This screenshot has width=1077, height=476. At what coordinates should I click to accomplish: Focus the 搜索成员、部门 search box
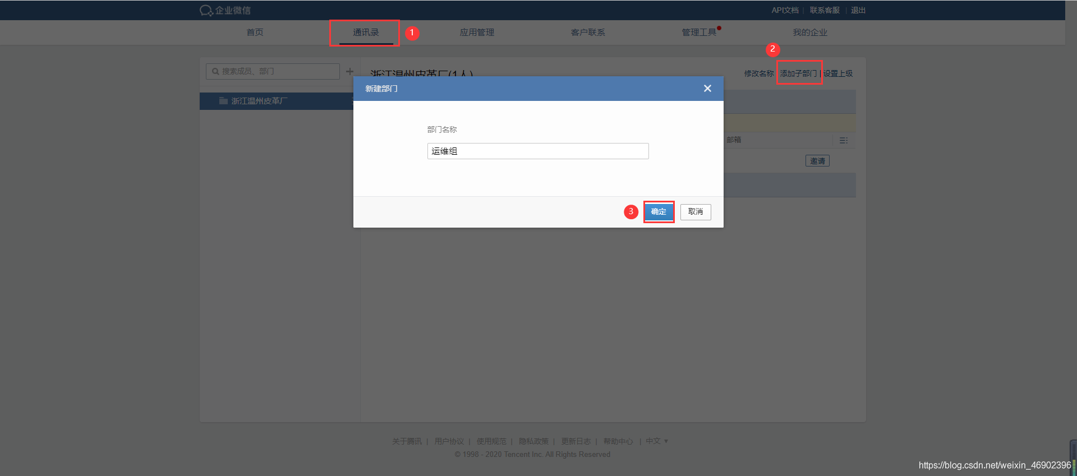pos(273,71)
